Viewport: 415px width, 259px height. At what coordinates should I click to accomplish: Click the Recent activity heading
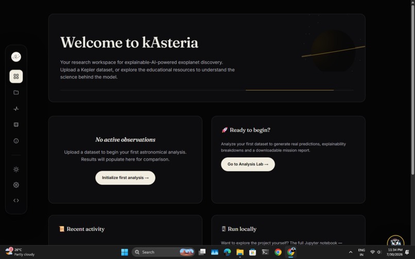pyautogui.click(x=85, y=229)
